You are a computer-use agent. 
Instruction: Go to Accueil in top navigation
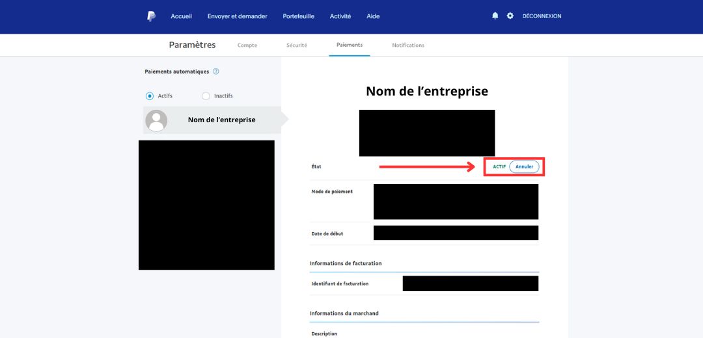[181, 16]
